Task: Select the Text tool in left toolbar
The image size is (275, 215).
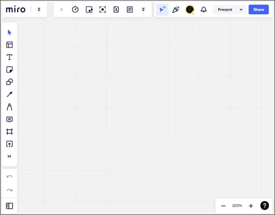Action: 10,57
